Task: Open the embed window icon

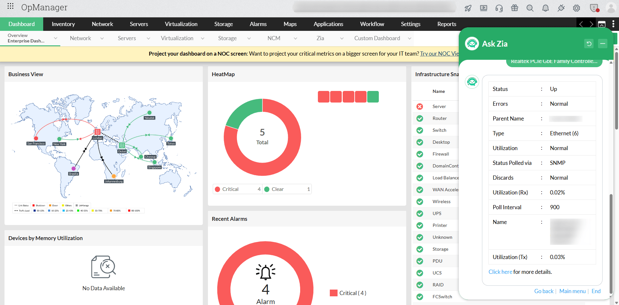Action: (602, 24)
